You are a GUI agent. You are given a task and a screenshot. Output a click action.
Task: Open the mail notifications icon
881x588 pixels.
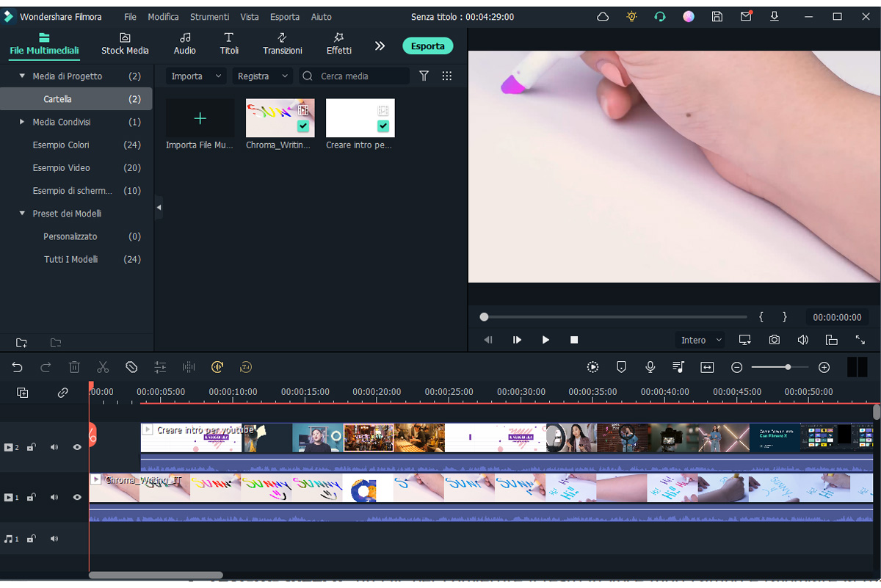pos(746,16)
